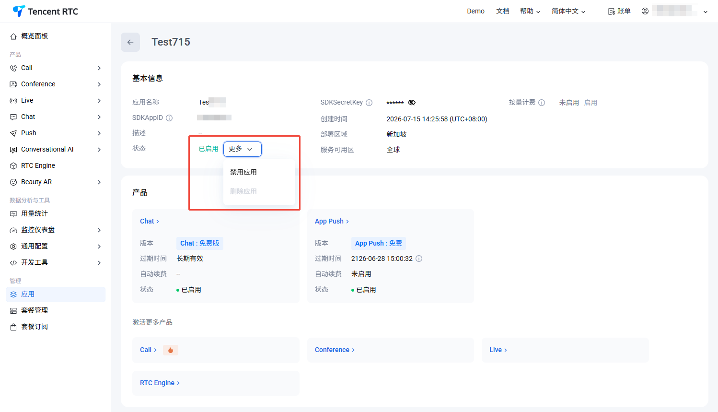The width and height of the screenshot is (718, 412).
Task: Activate the Live product link
Action: [x=498, y=350]
